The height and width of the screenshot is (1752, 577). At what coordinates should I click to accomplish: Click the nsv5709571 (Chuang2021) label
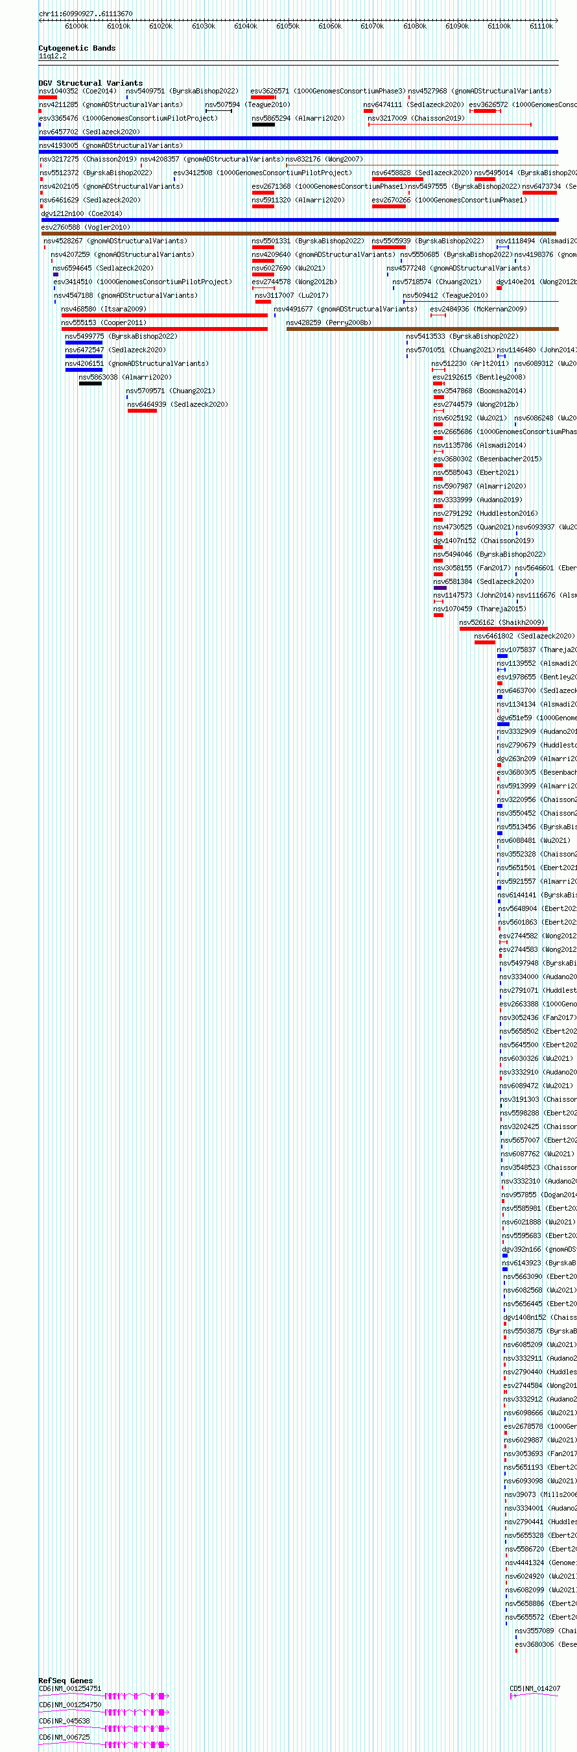pos(171,391)
